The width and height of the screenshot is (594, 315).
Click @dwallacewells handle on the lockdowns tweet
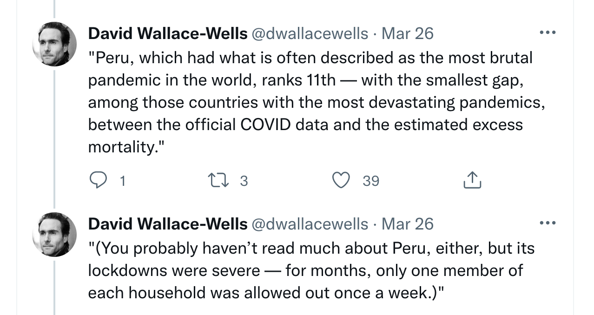[x=310, y=224]
